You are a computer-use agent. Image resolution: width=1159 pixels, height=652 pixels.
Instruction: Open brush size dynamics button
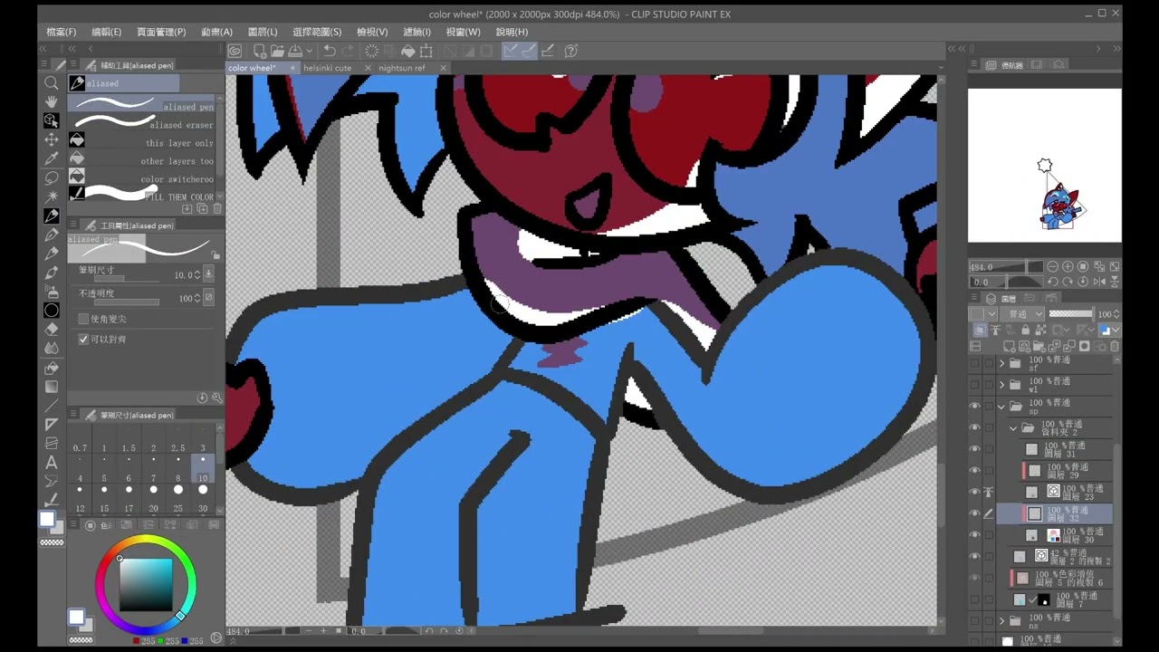point(208,274)
